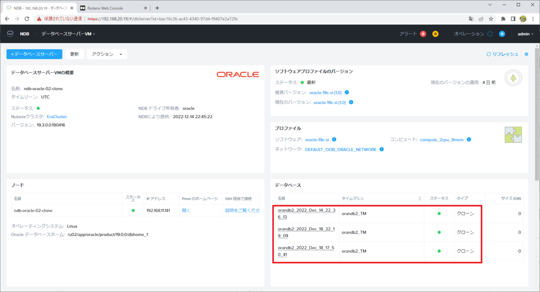Click the insecure connection warning icon
This screenshot has height=292, width=540.
pyautogui.click(x=39, y=19)
